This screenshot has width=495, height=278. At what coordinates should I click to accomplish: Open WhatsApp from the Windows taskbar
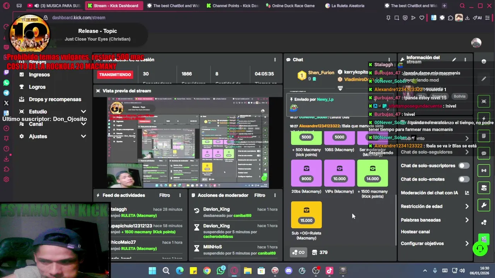pyautogui.click(x=221, y=271)
